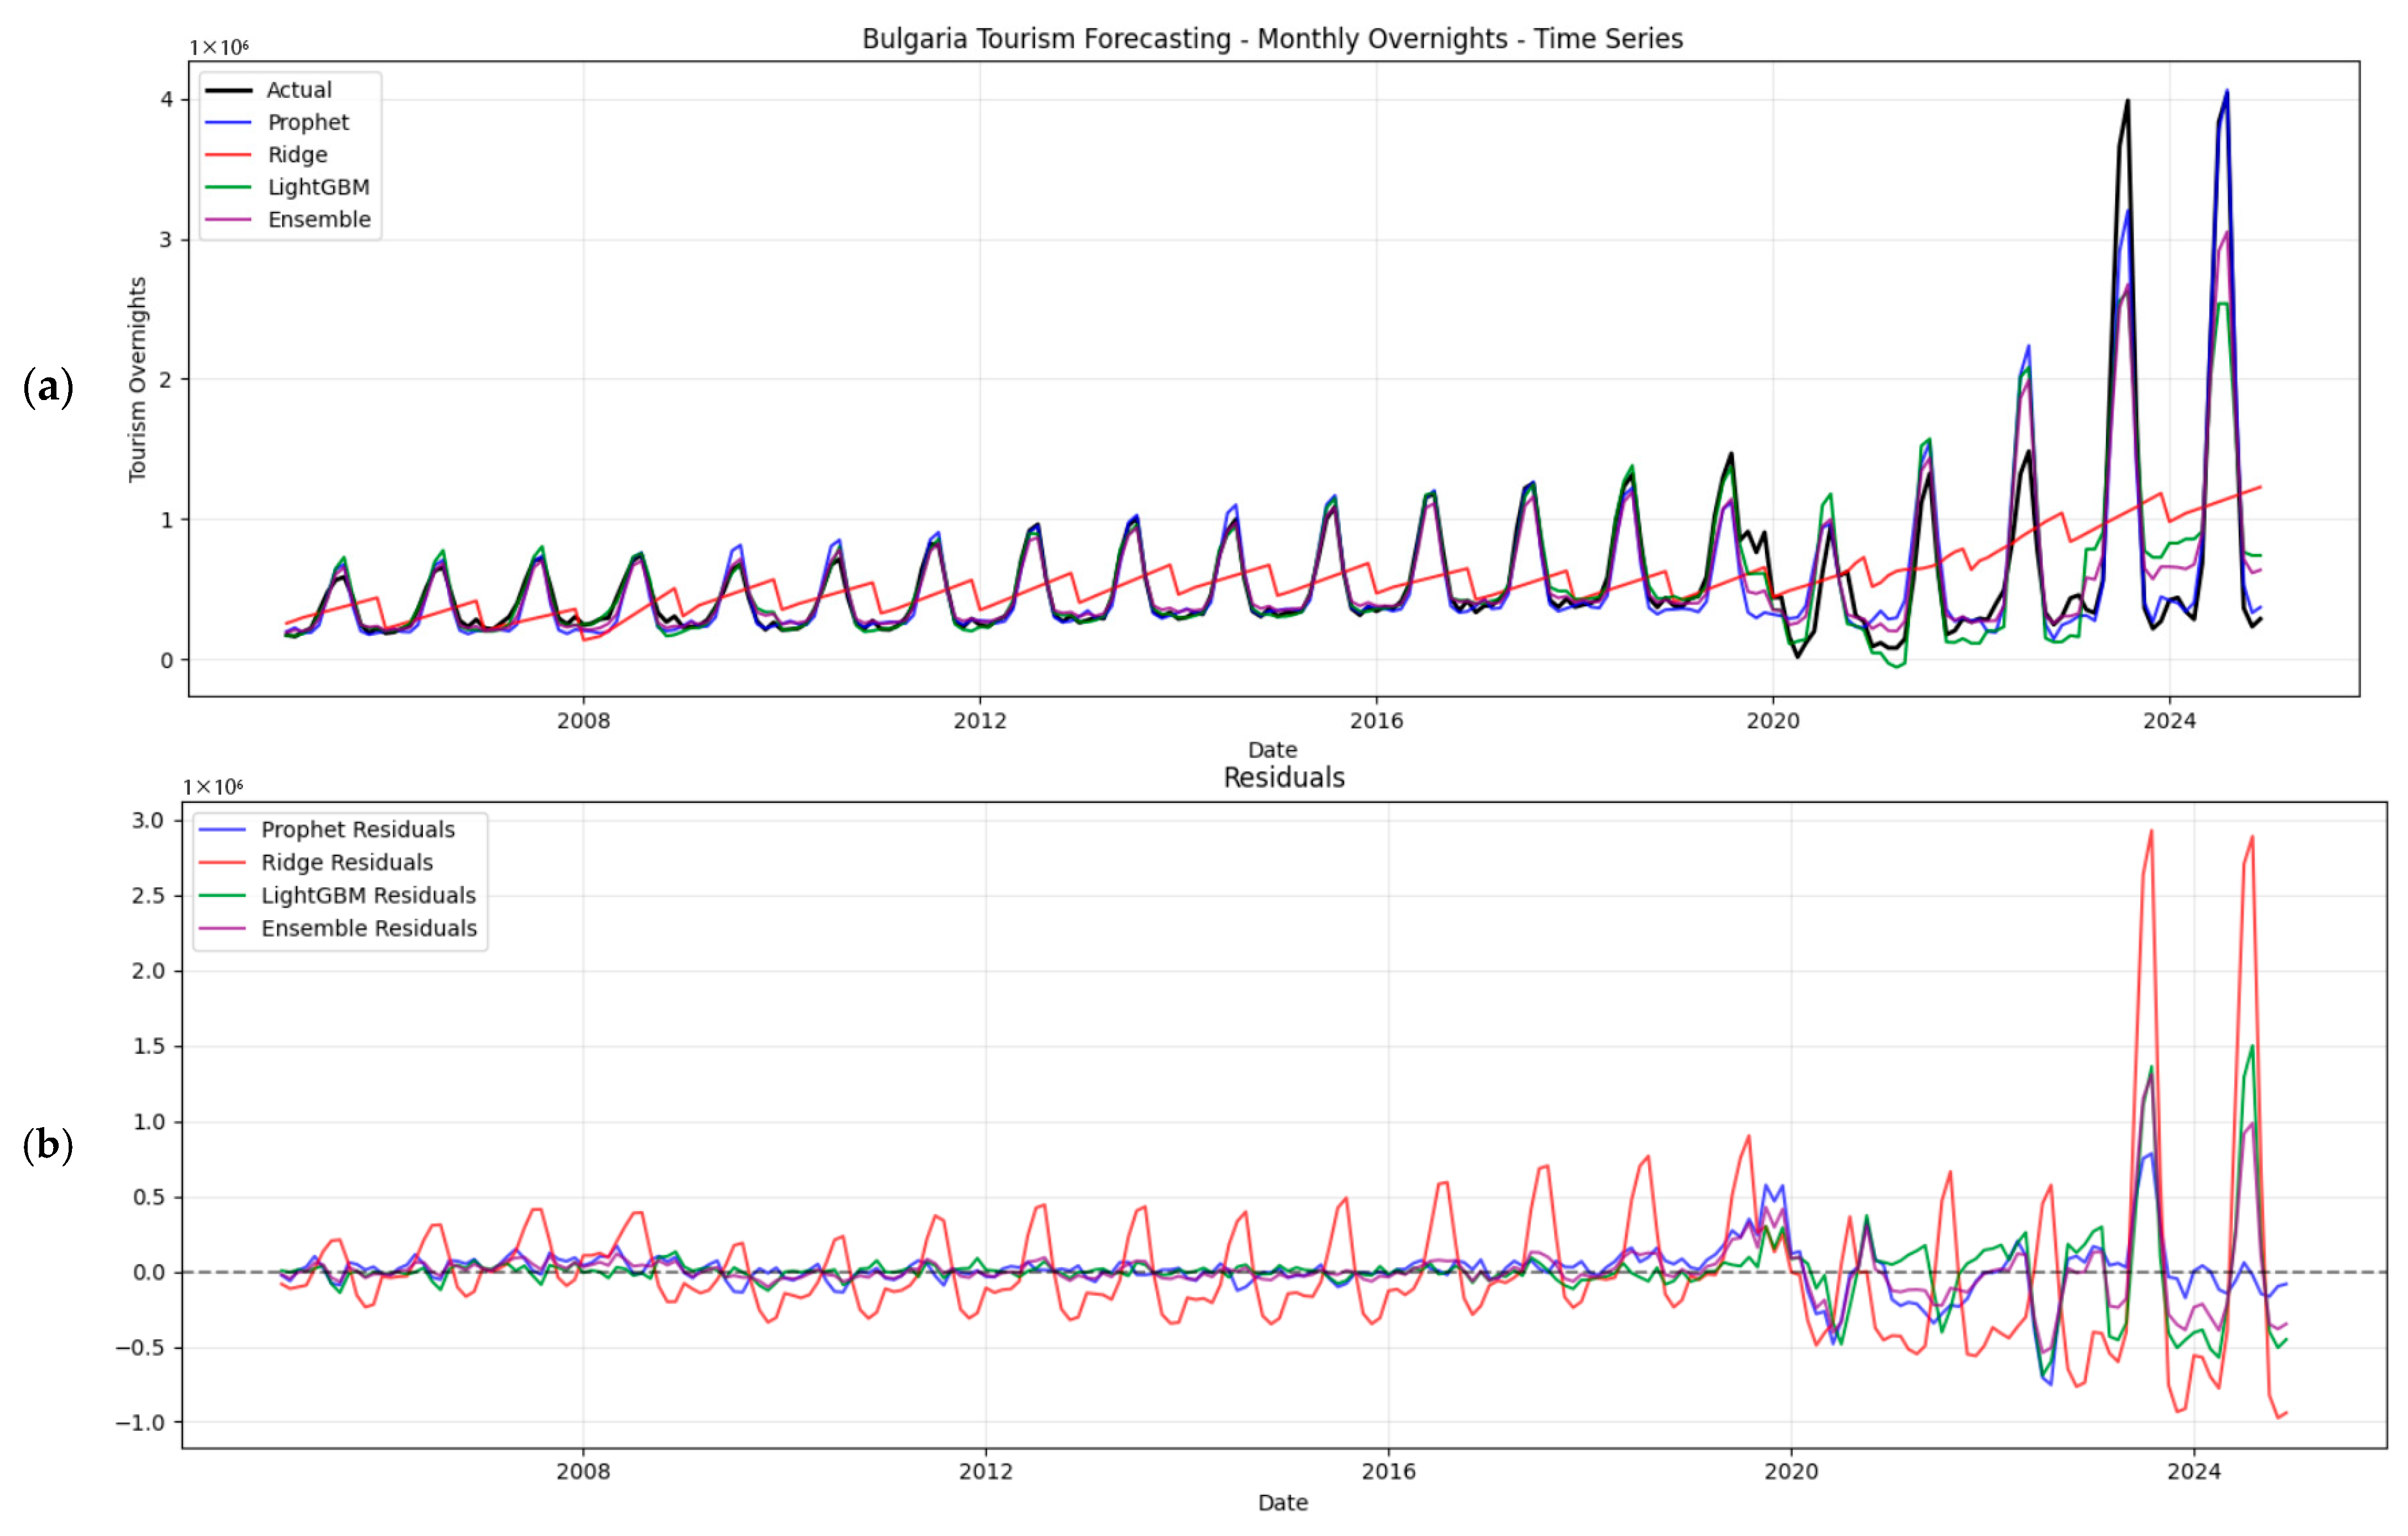Click the y-axis value 4 on top chart
Screen dimensions: 2408x1536
167,99
